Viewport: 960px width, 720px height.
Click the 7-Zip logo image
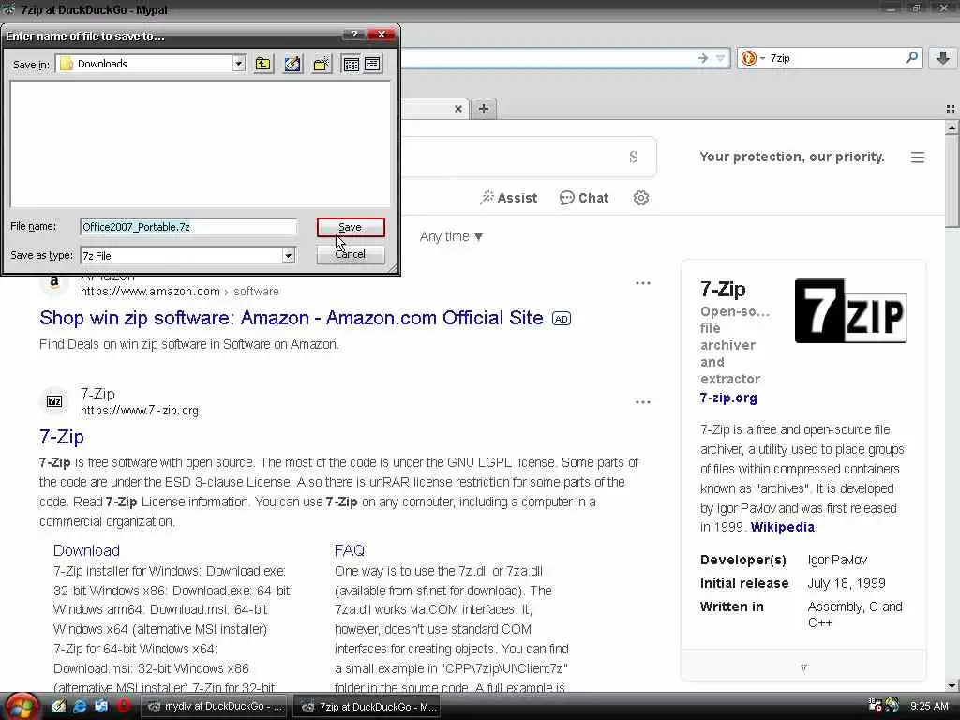pyautogui.click(x=850, y=310)
